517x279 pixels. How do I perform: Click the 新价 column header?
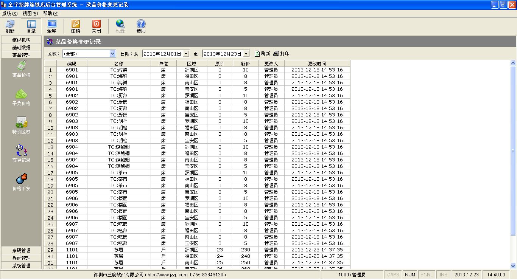(x=246, y=64)
